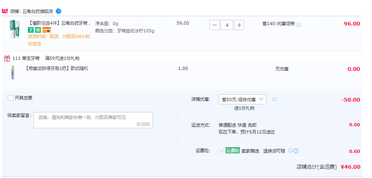
Task: Click the 省140:优惠促销 promotion text
Action: point(278,23)
